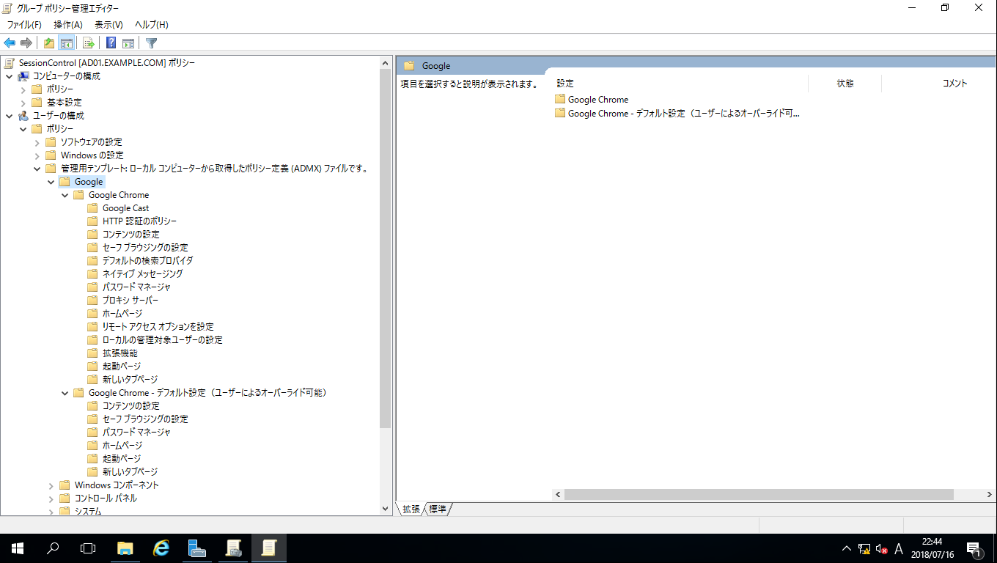Select リモート アクセス オプションを設定 folder
The height and width of the screenshot is (563, 997).
[x=158, y=327]
